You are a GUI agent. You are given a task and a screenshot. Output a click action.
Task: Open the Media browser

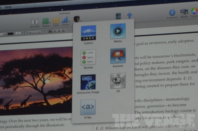point(184,13)
